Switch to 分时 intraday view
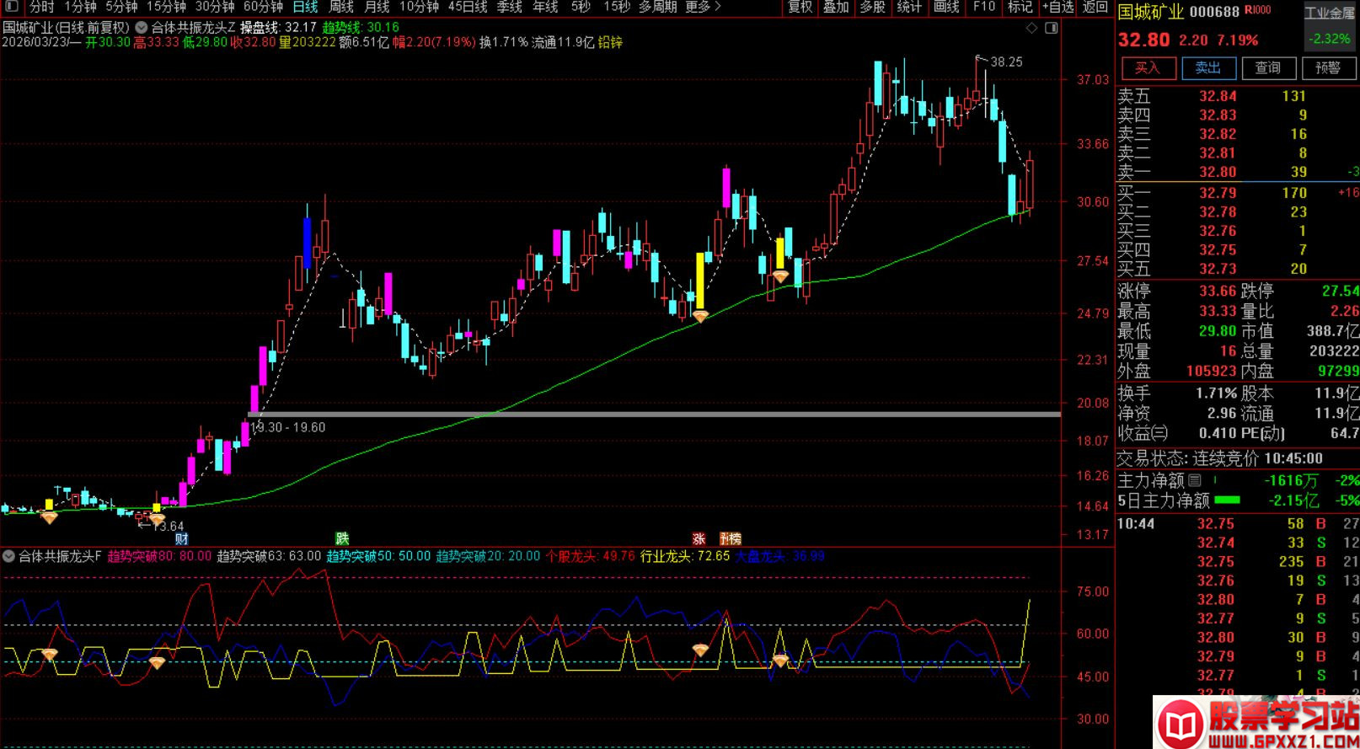The width and height of the screenshot is (1360, 749). [42, 7]
